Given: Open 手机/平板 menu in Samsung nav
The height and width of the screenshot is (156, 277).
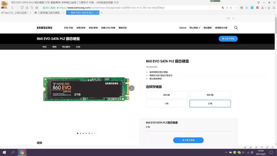Looking at the screenshot, I should (69, 28).
